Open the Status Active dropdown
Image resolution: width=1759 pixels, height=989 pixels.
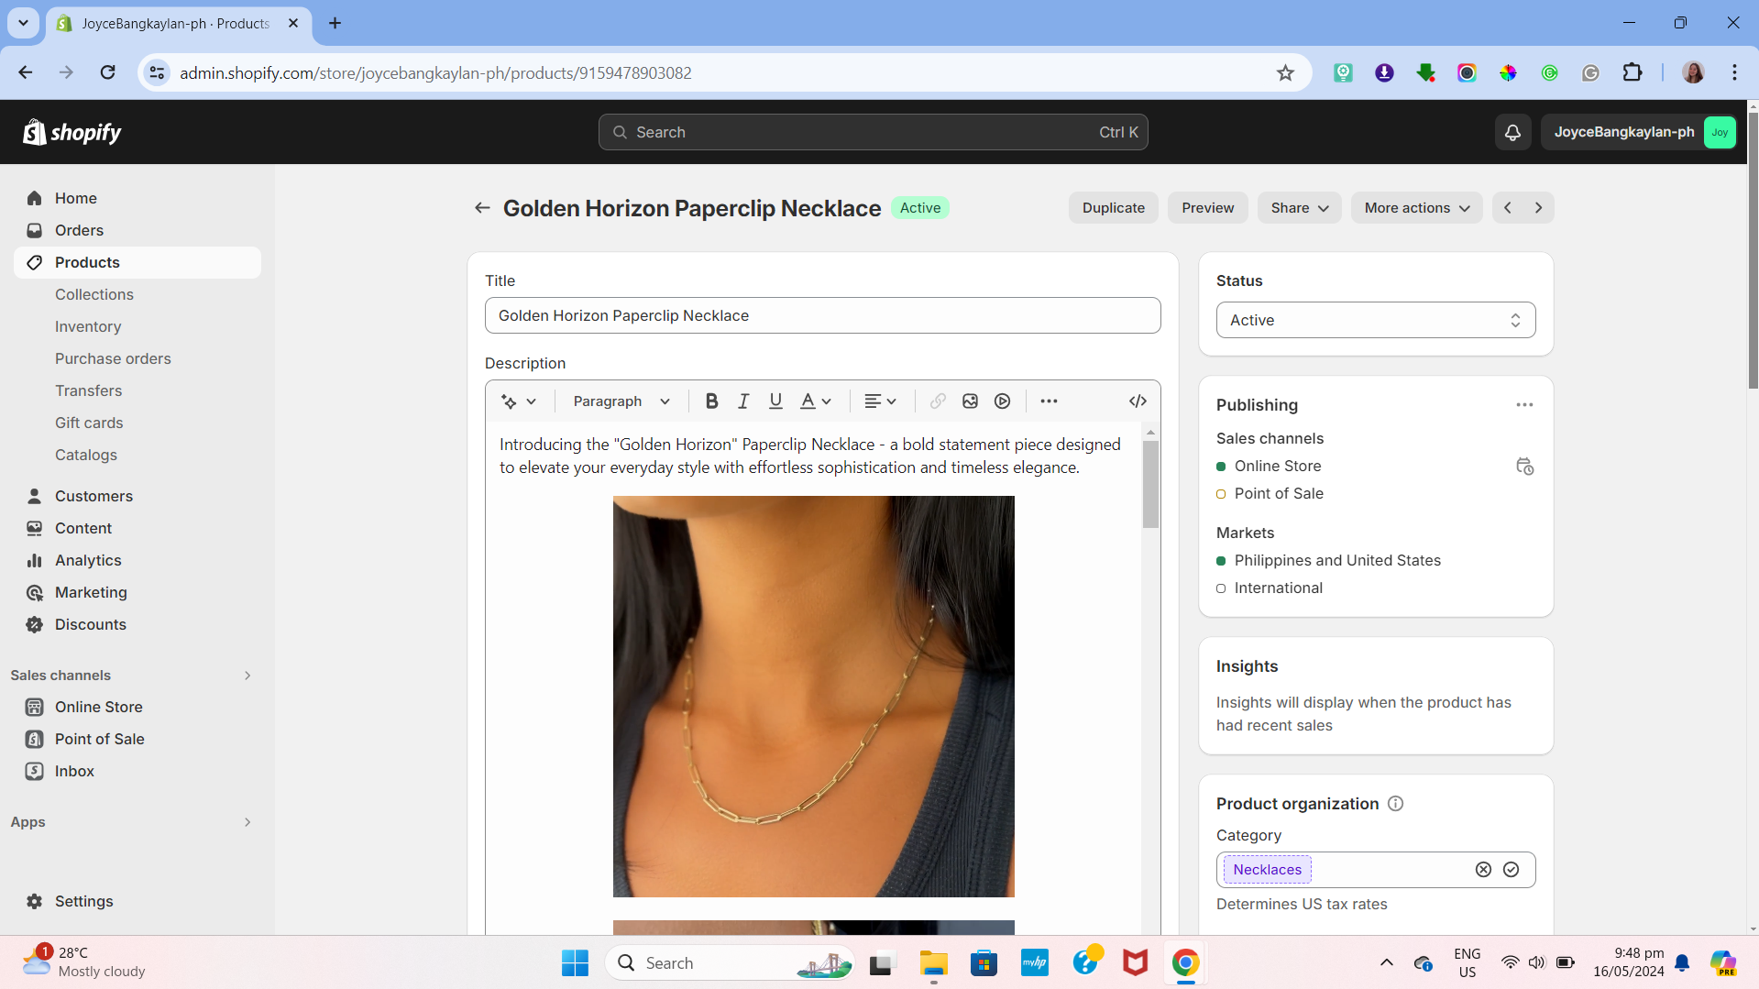(x=1375, y=320)
